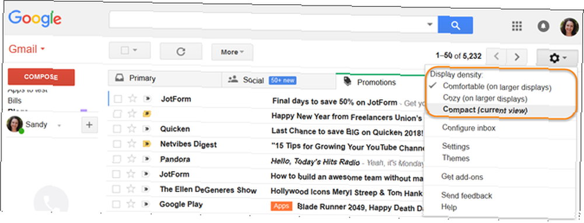Click the blue search magnifier button
This screenshot has width=584, height=223.
(455, 25)
